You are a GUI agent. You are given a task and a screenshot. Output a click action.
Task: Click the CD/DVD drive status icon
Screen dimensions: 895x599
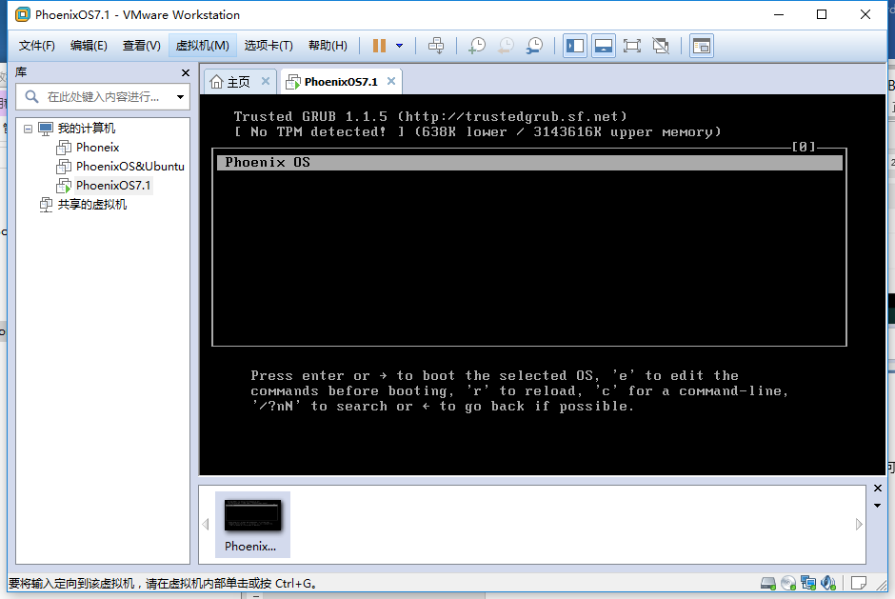click(x=788, y=583)
